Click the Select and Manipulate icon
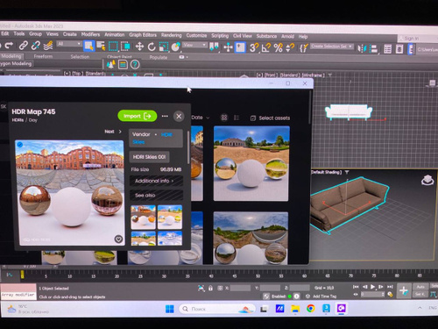Screen dimensions: 438x329 click(x=228, y=47)
